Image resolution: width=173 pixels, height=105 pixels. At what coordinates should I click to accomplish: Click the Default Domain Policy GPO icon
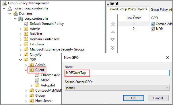pos(26,24)
